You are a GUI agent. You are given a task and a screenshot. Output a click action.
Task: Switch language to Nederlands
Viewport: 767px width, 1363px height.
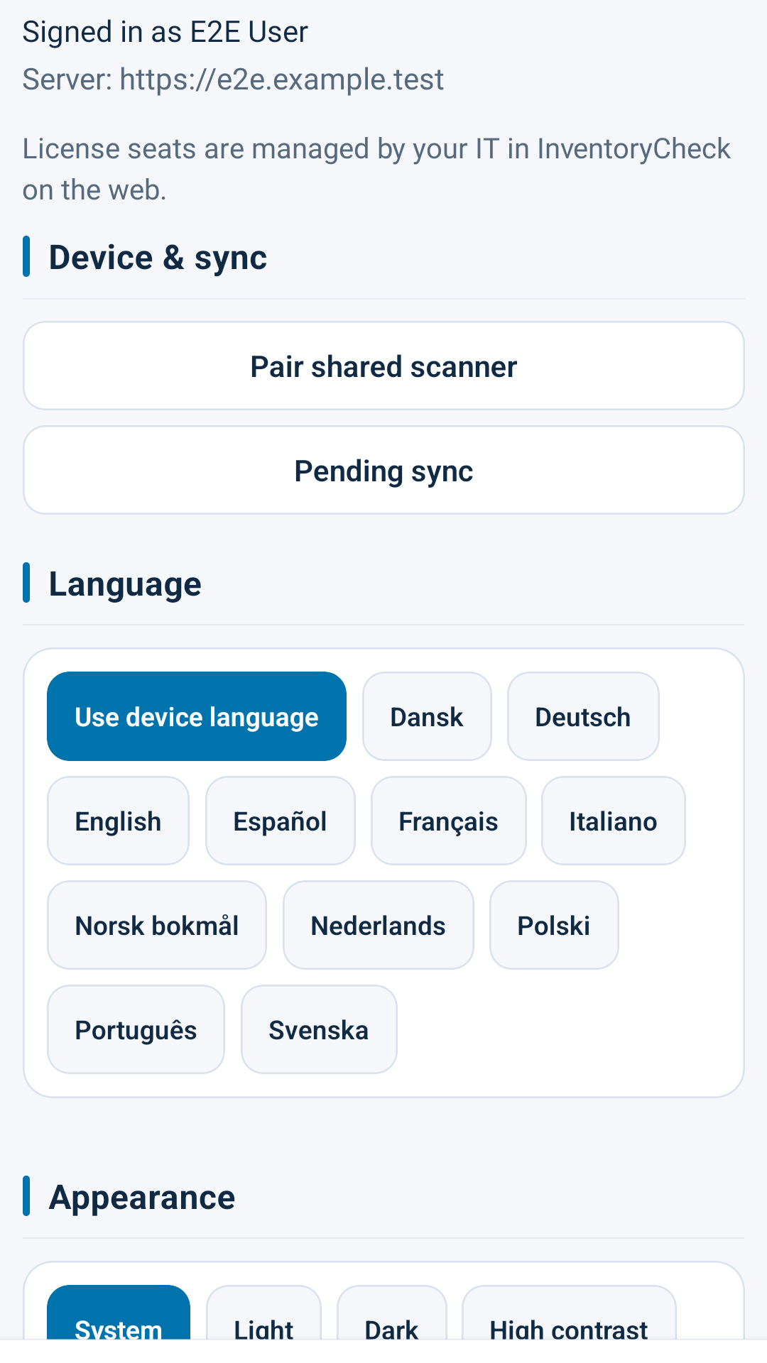click(x=378, y=925)
